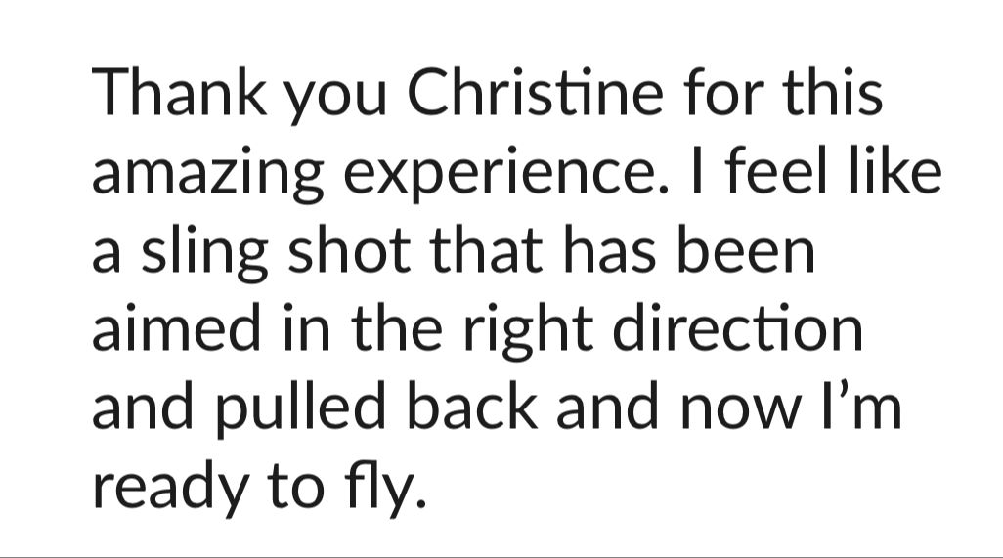This screenshot has height=558, width=1003.
Task: Click on the word "aimed"
Action: [x=177, y=327]
